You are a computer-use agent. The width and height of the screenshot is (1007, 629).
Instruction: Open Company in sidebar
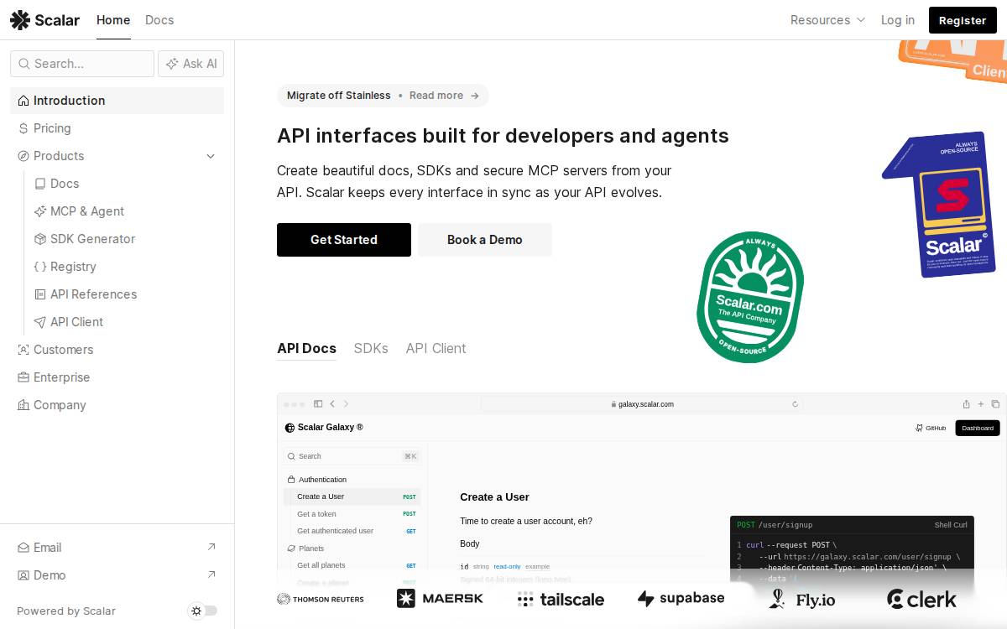[x=117, y=405]
